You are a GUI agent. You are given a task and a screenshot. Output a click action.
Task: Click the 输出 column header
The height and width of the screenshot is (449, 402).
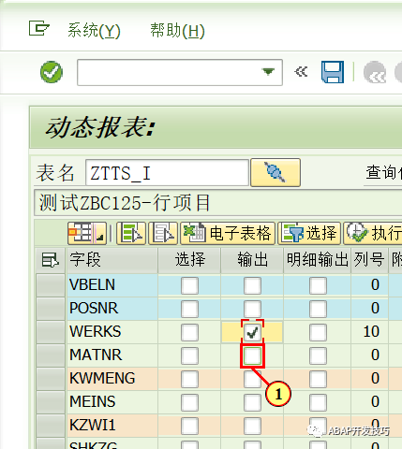(252, 260)
